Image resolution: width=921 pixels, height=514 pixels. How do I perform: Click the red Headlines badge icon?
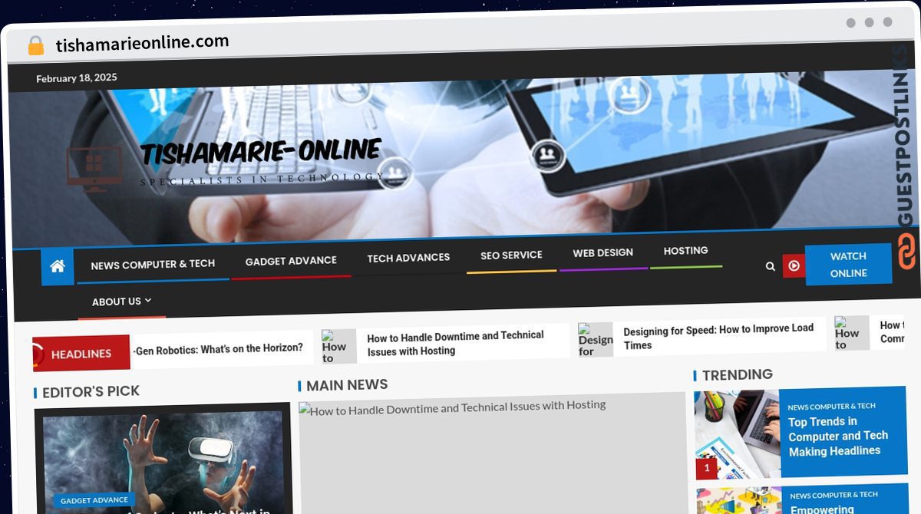pos(40,354)
